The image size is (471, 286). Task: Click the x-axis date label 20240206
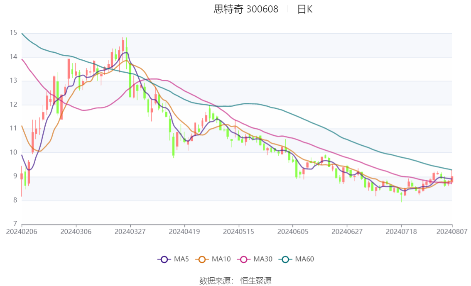(22, 232)
